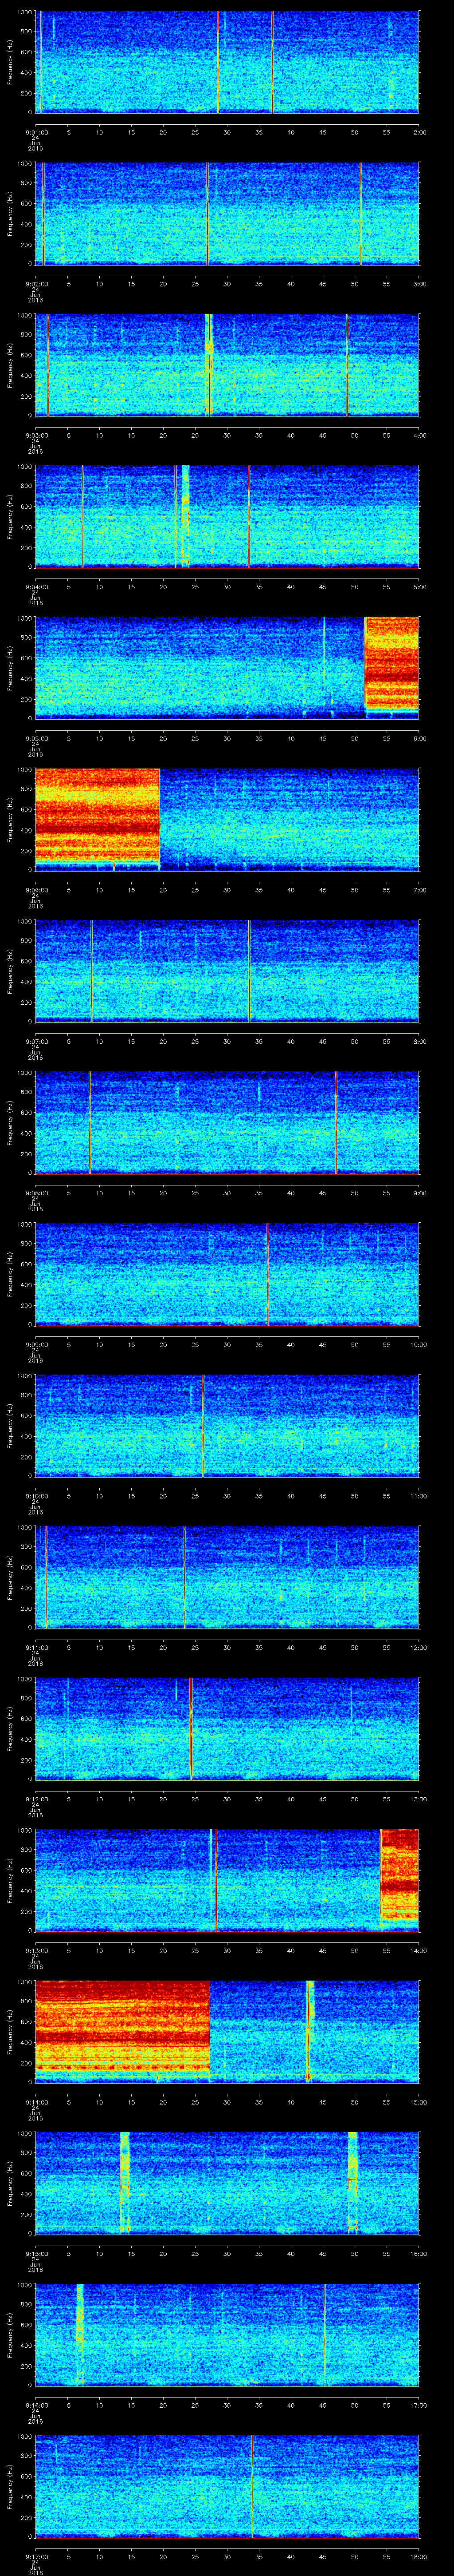Click the "4:00" end time label
The image size is (454, 2576).
[x=419, y=435]
